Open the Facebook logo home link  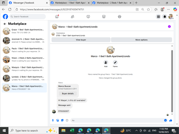(x=5, y=16)
